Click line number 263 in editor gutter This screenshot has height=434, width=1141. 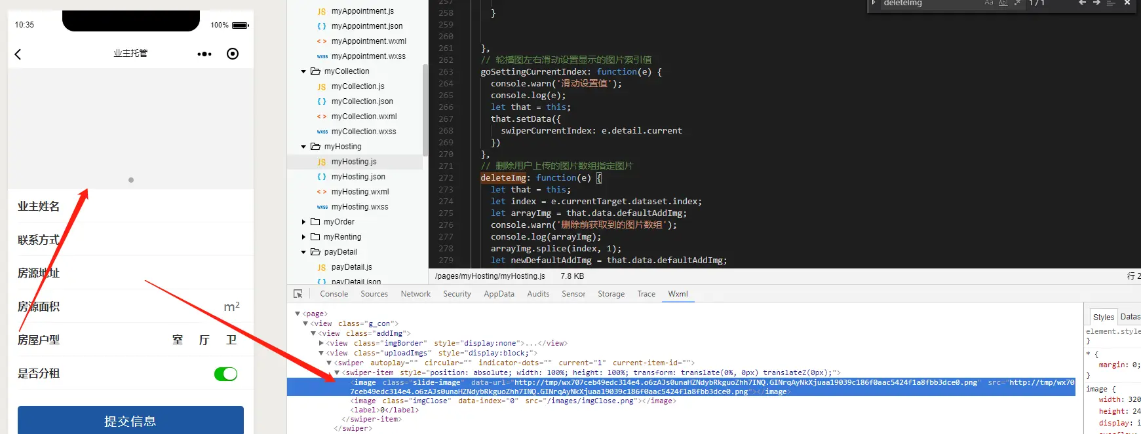pyautogui.click(x=446, y=72)
